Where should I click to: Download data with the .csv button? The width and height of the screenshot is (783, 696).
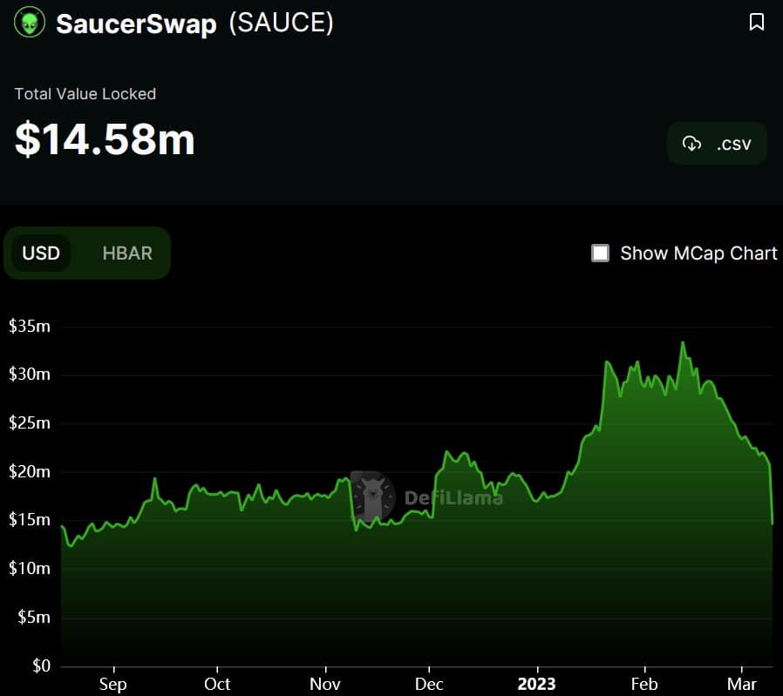point(717,144)
